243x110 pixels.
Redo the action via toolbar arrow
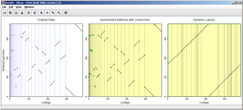point(35,13)
